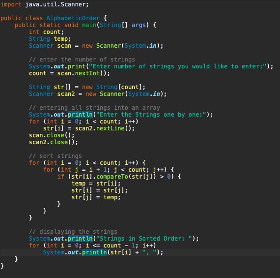Select the "args" parameter
This screenshot has height=278, width=280.
point(139,25)
